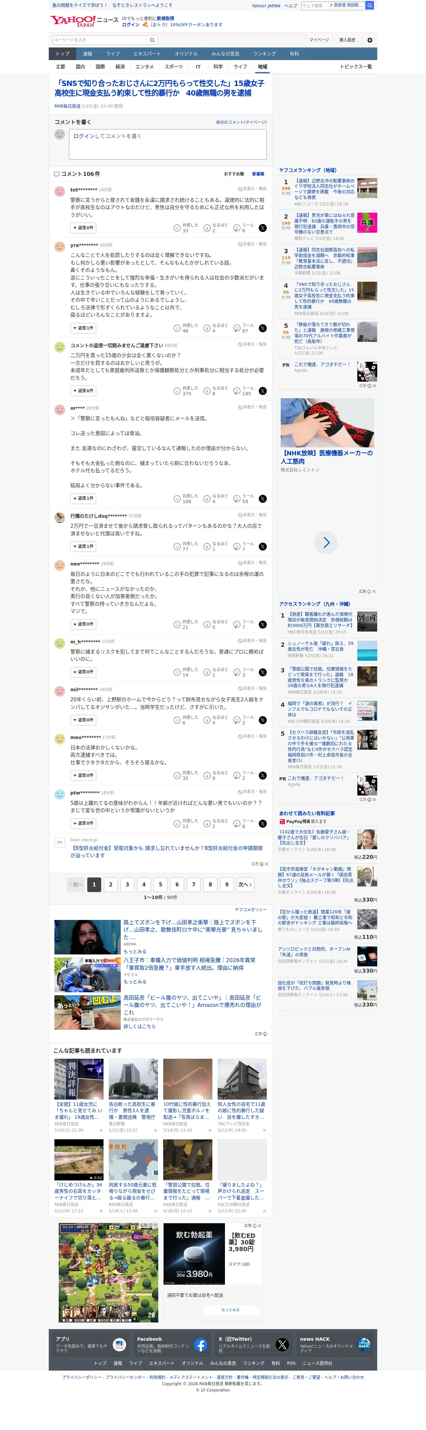Open the 兵庫 thumbnail in ranking item 2

[x=367, y=223]
